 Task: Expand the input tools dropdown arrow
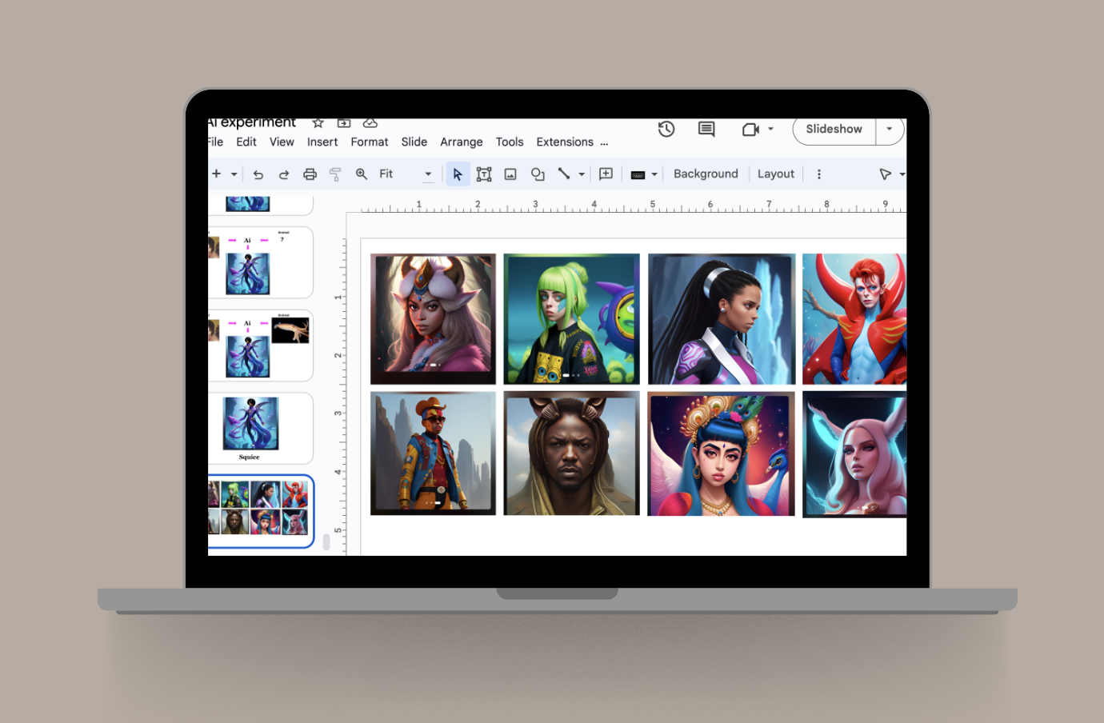(654, 174)
